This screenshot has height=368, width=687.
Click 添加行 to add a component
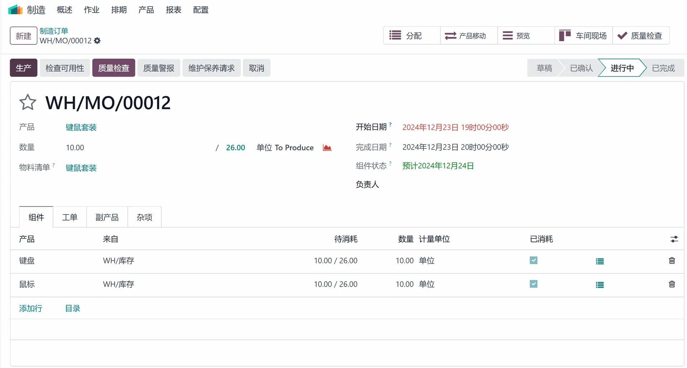point(31,308)
